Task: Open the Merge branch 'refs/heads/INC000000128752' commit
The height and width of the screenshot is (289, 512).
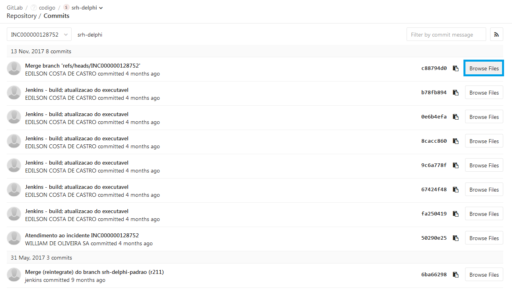Action: [83, 66]
